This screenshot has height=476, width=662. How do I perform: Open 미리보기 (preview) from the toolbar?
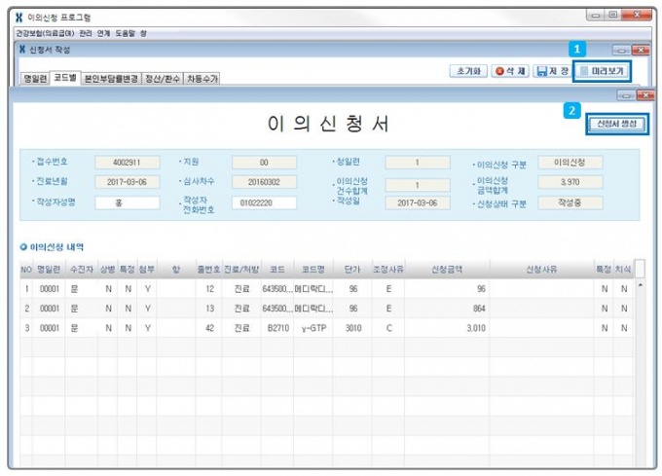click(602, 72)
